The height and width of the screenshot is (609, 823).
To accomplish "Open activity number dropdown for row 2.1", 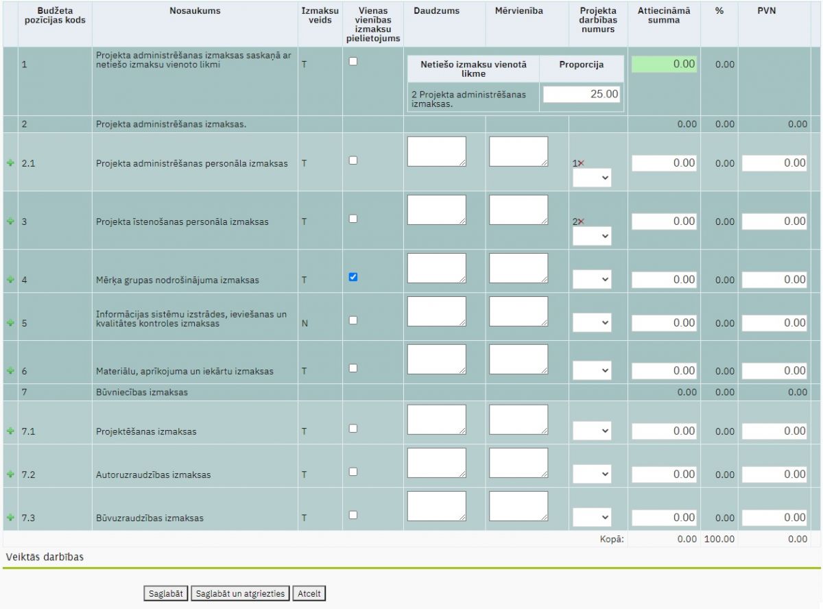I will [592, 178].
